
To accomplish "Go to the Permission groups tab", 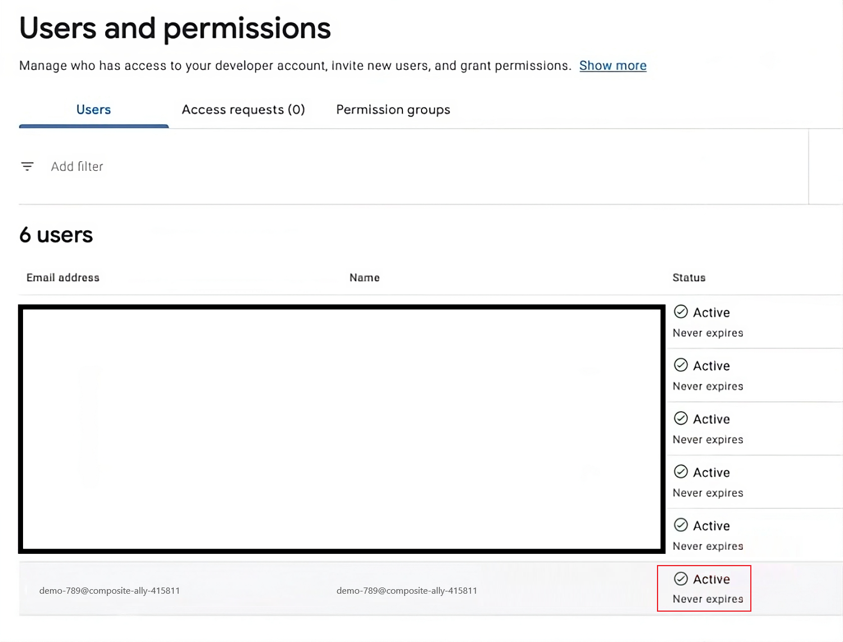I will pyautogui.click(x=393, y=110).
